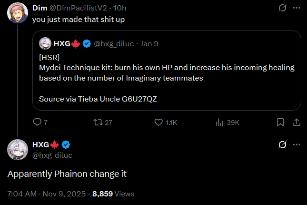View the tweet analytics bar-chart icon

coord(220,123)
